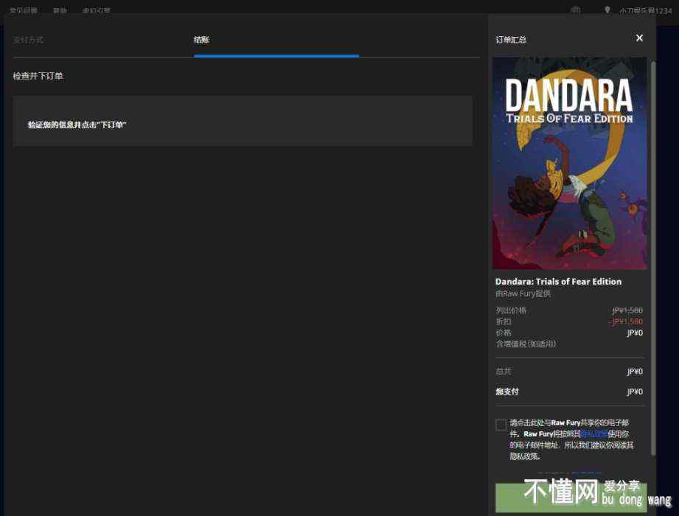This screenshot has width=679, height=516.
Task: Click the 总共 label
Action: 504,372
